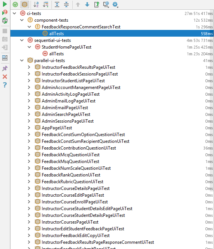This screenshot has width=214, height=249.
Task: Select FeedbackNumScaleQuestionUiTest row
Action: pyautogui.click(x=112, y=168)
